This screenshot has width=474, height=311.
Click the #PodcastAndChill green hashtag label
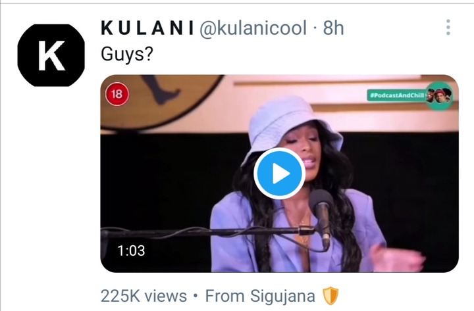tap(396, 95)
